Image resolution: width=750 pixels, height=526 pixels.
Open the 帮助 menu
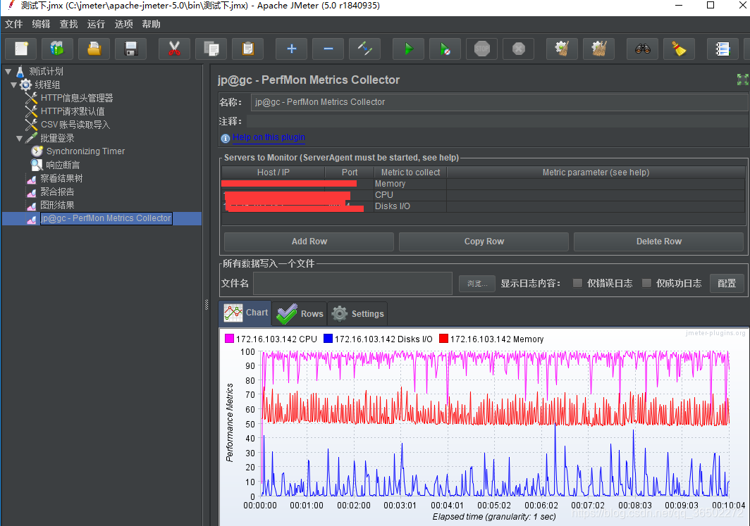[x=151, y=24]
